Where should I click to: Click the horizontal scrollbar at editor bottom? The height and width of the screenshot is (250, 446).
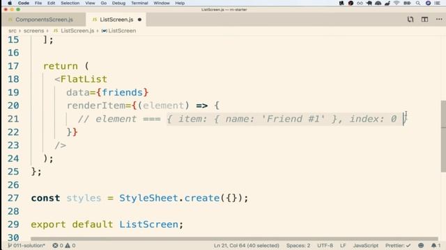point(234,239)
